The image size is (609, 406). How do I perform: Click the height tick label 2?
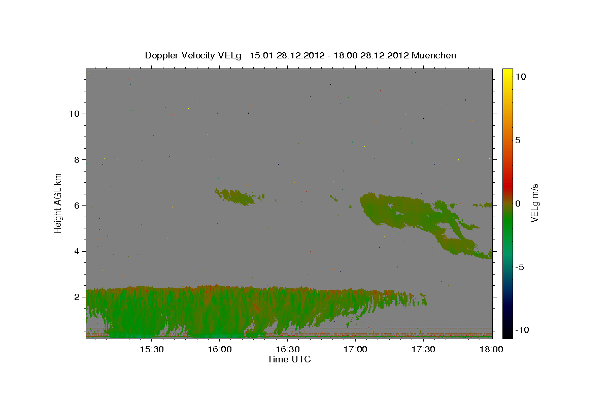(x=77, y=296)
